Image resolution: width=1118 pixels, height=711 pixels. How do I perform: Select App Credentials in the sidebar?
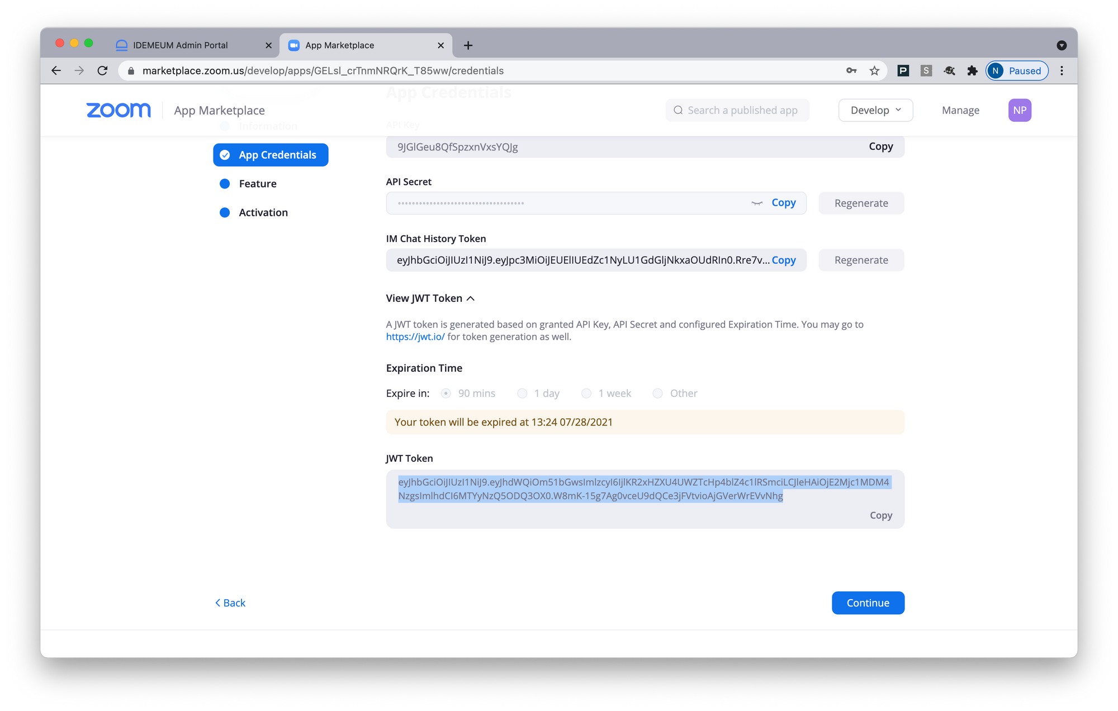coord(271,155)
